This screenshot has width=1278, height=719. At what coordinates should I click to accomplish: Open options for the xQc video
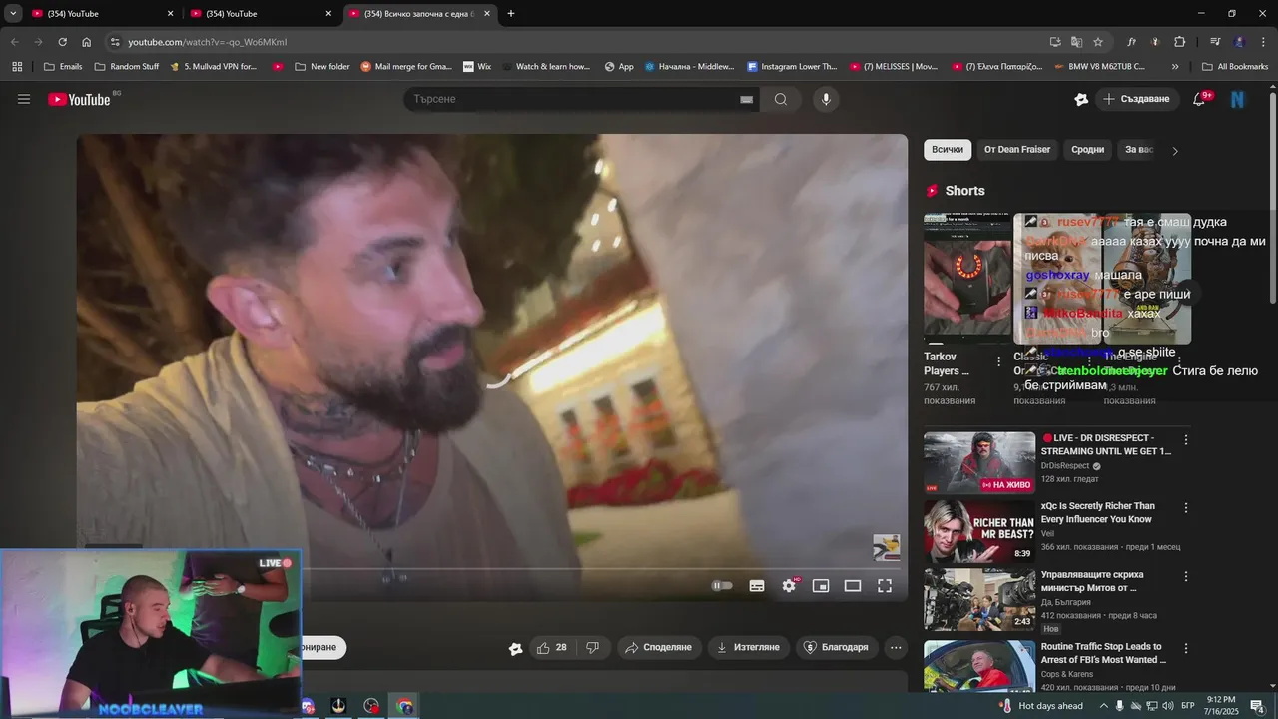tap(1186, 508)
